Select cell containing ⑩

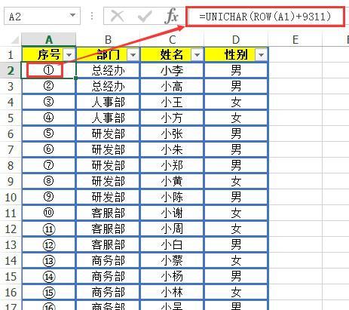coord(49,213)
